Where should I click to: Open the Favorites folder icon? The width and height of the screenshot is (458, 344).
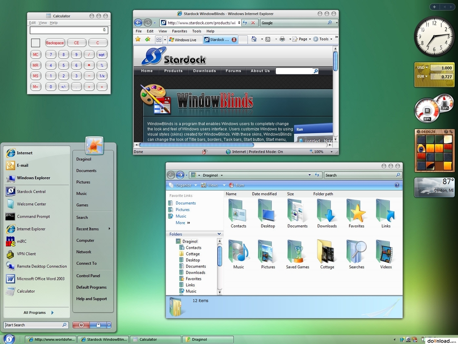[x=356, y=210]
